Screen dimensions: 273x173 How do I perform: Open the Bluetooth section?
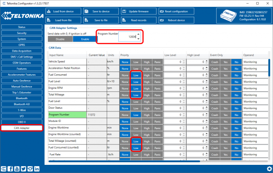point(22,98)
